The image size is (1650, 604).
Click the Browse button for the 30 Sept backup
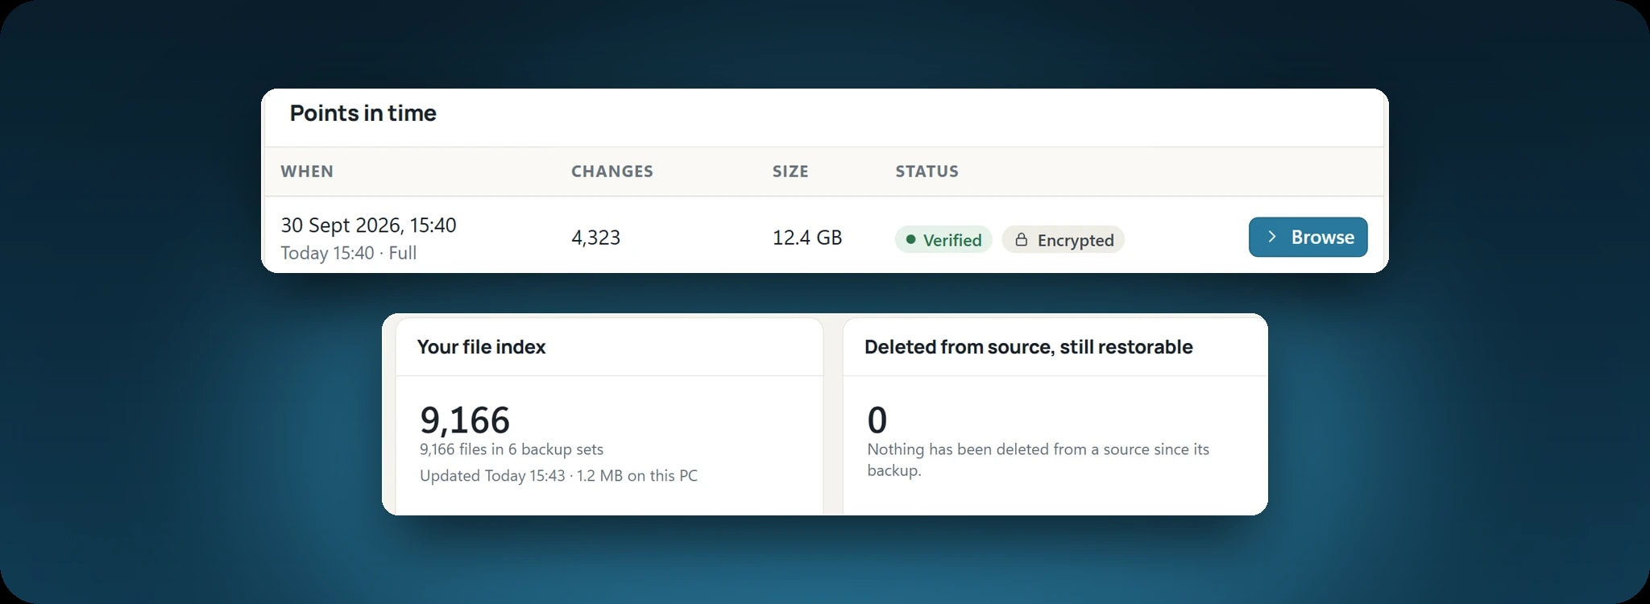(x=1308, y=237)
